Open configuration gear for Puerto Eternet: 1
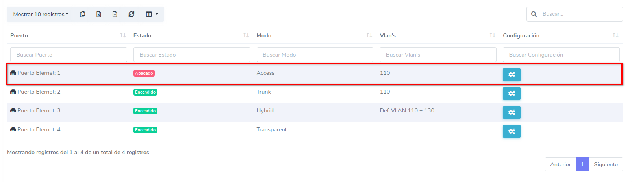The height and width of the screenshot is (182, 632). coord(511,75)
